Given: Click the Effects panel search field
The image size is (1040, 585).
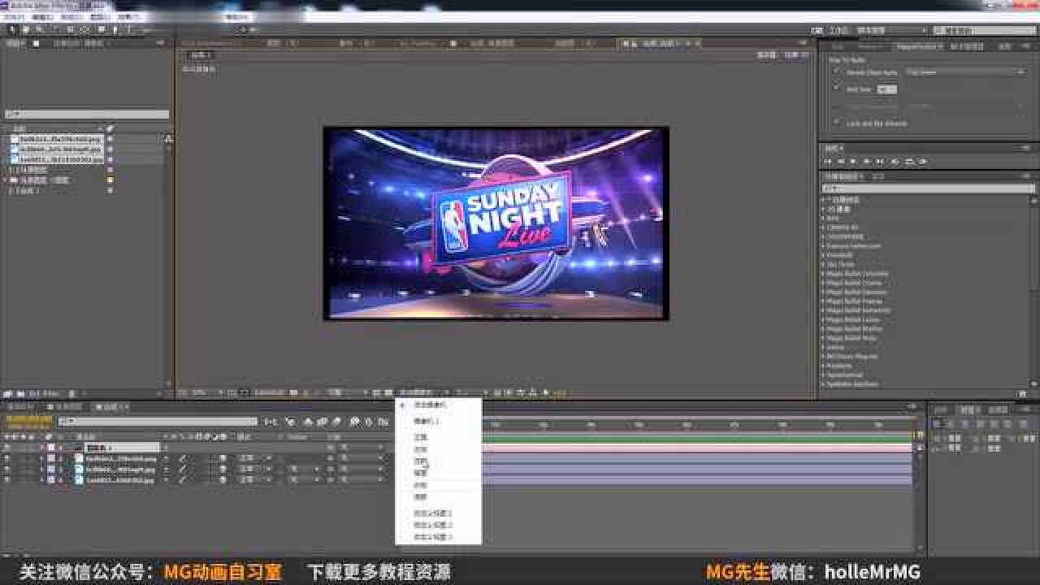Looking at the screenshot, I should coord(928,188).
